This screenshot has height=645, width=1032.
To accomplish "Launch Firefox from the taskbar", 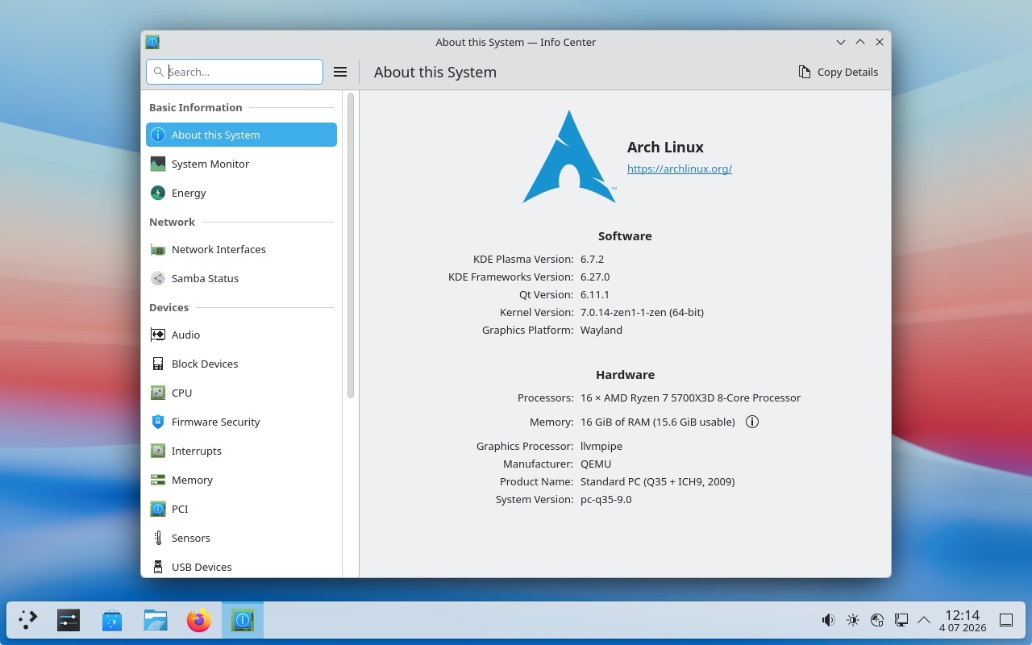I will coord(199,620).
